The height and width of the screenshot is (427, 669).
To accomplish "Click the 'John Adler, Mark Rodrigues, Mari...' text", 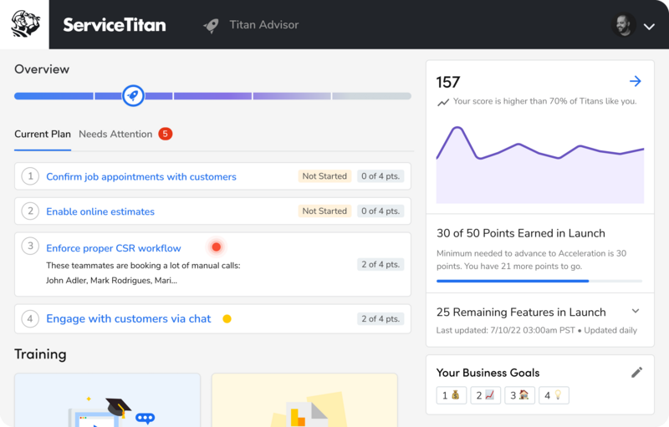I will [x=111, y=281].
